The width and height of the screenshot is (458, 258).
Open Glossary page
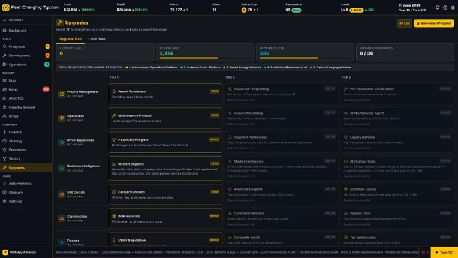(x=26, y=193)
